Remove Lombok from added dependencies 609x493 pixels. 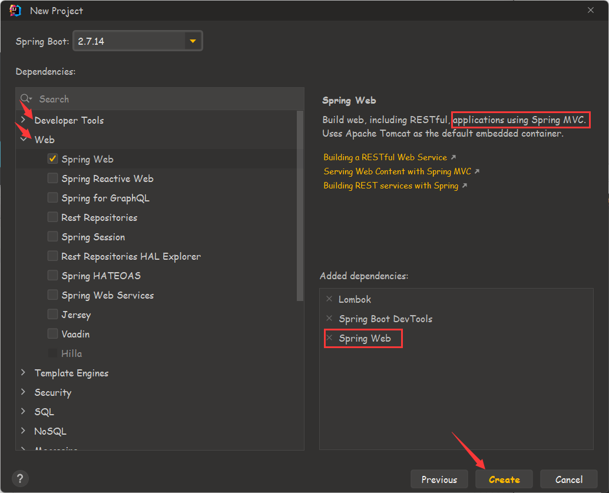329,299
